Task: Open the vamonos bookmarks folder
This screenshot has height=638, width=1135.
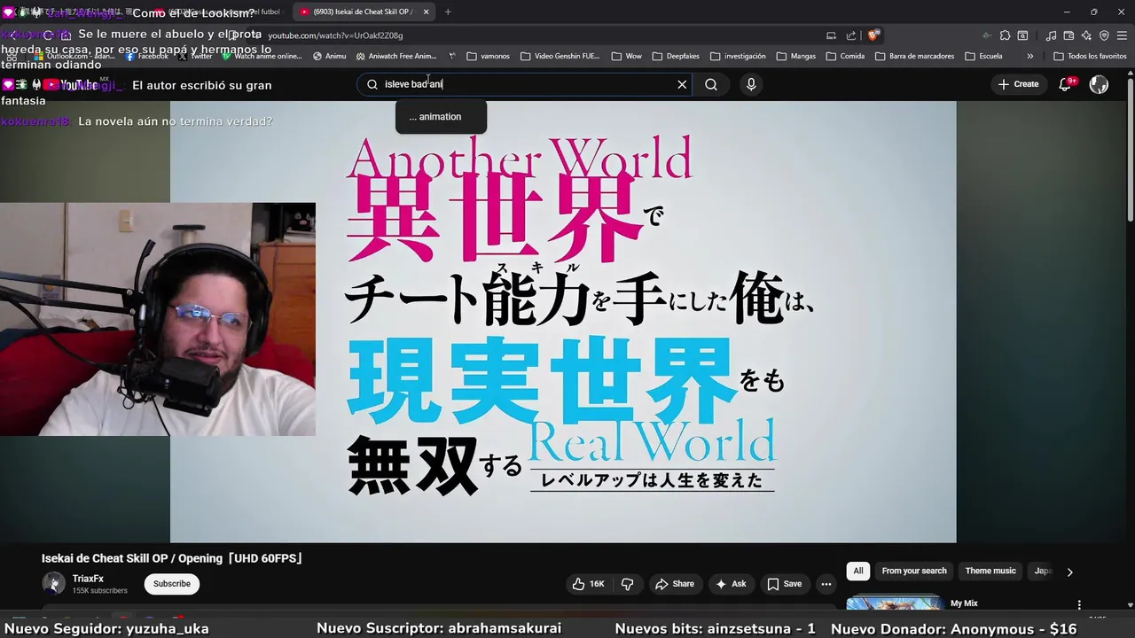Action: (488, 56)
